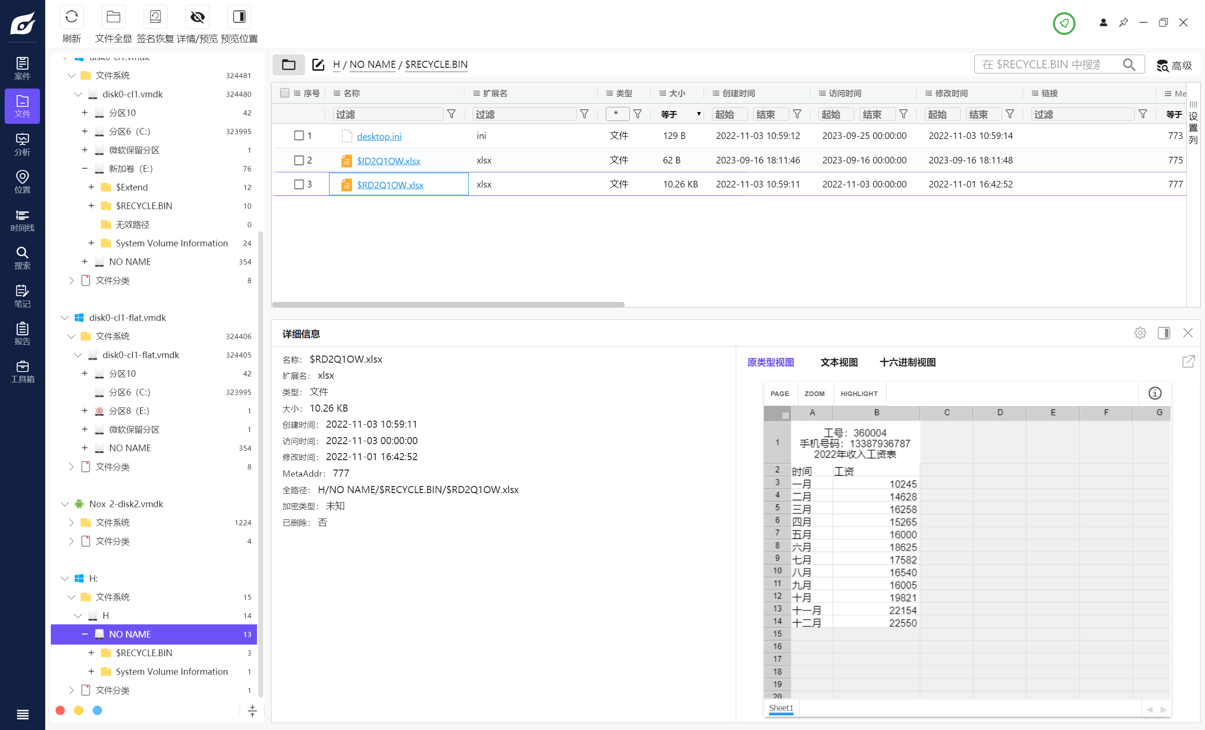Open the 笔记 sidebar section
Viewport: 1205px width, 730px height.
point(23,296)
